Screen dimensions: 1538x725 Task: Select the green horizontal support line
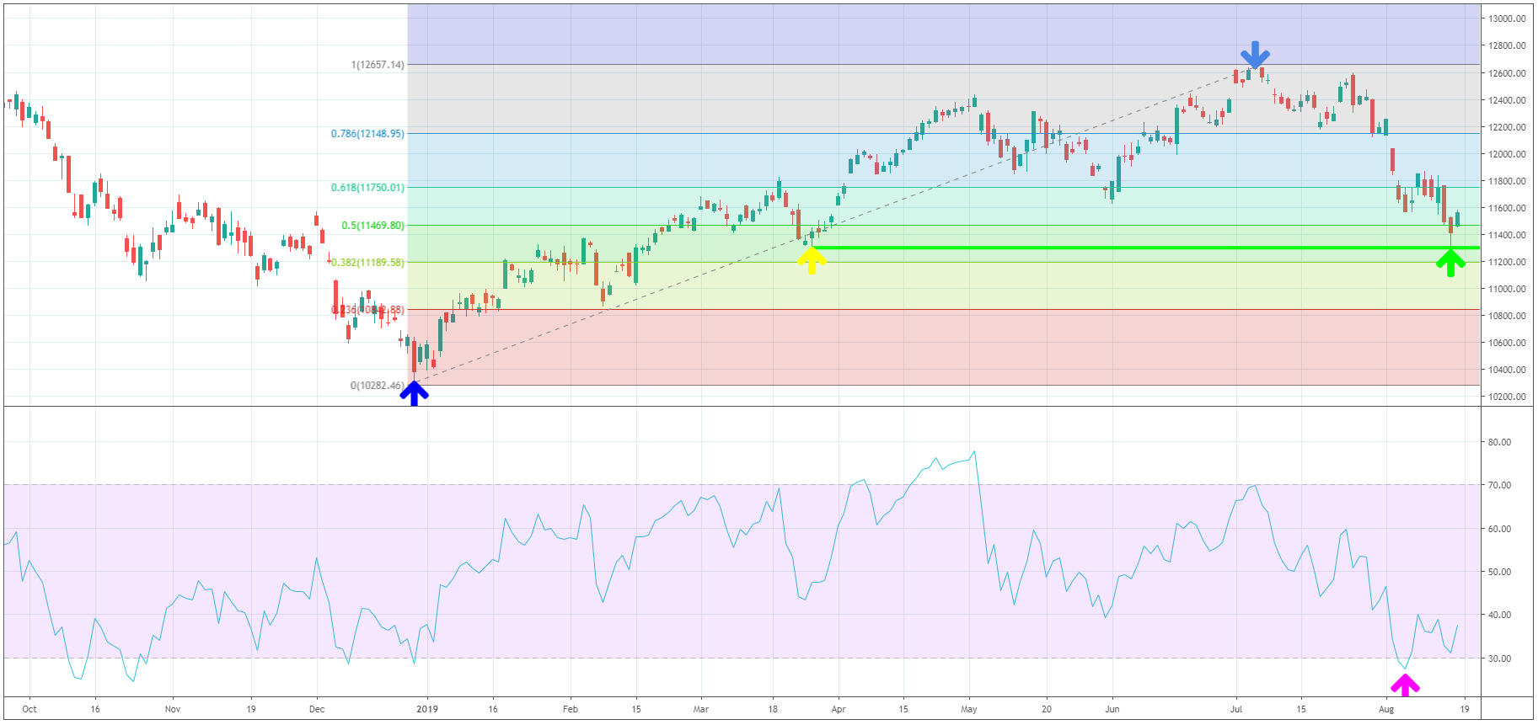[1146, 248]
